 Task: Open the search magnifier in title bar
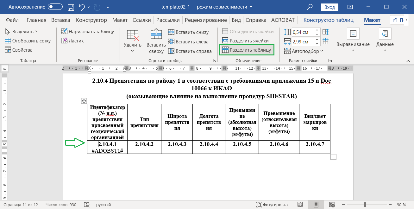click(x=310, y=7)
